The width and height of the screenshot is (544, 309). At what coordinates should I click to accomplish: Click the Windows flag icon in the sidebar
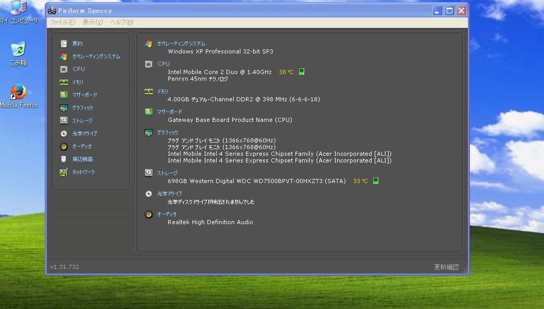[63, 56]
